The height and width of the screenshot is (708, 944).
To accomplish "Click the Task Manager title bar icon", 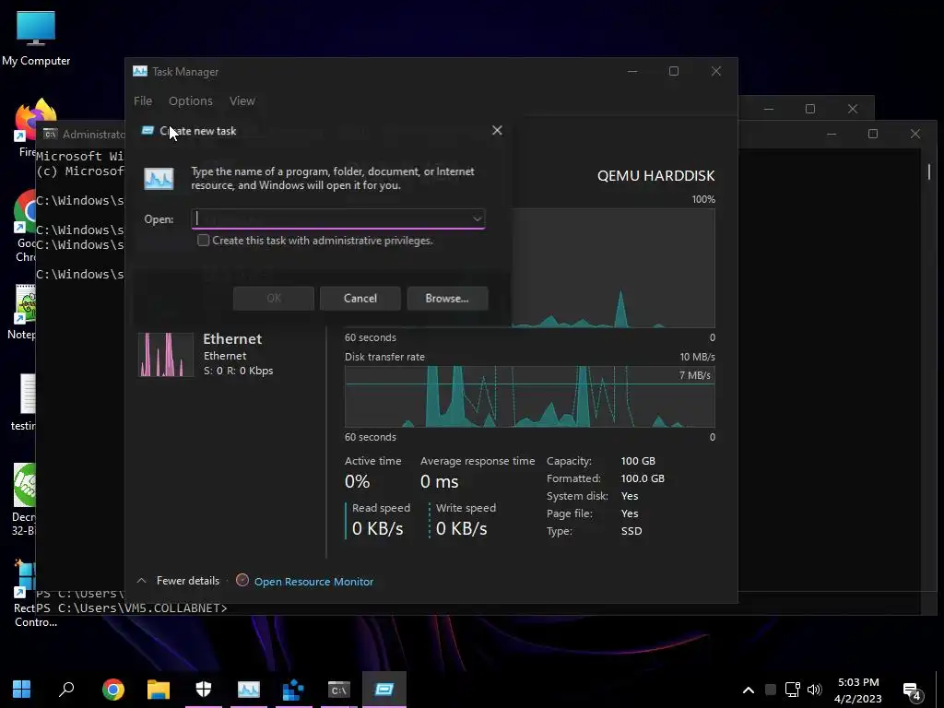I will (140, 71).
